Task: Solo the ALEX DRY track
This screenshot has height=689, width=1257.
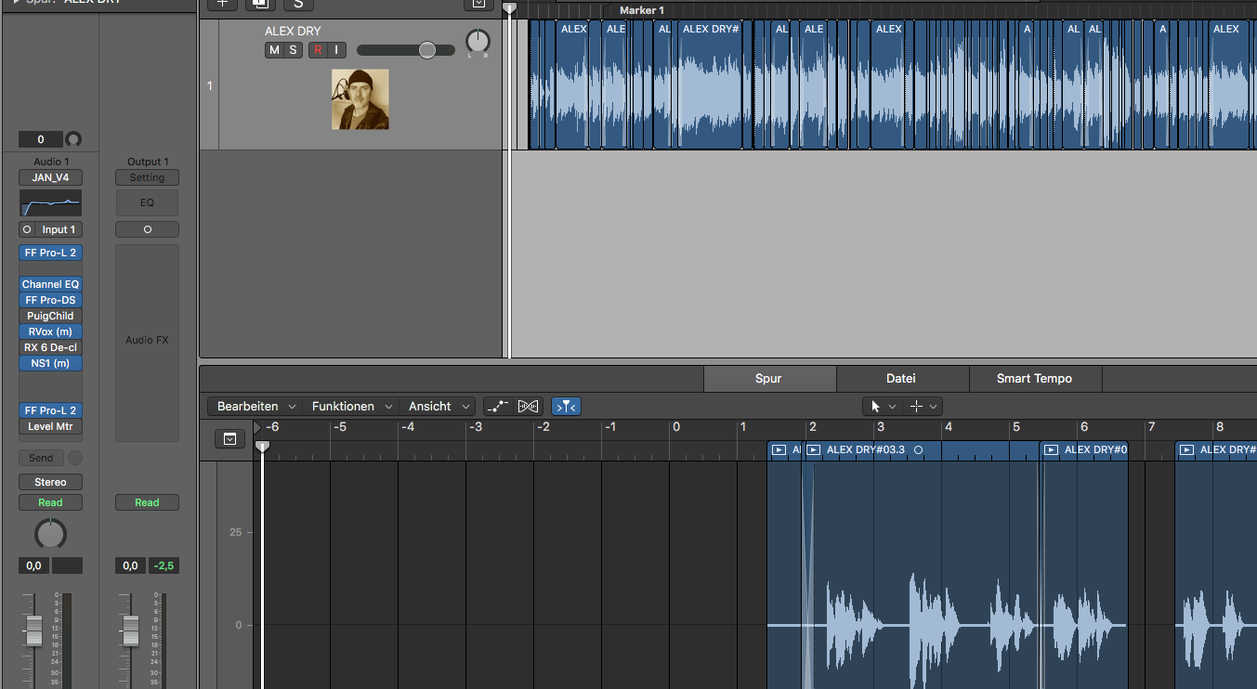Action: (x=293, y=50)
